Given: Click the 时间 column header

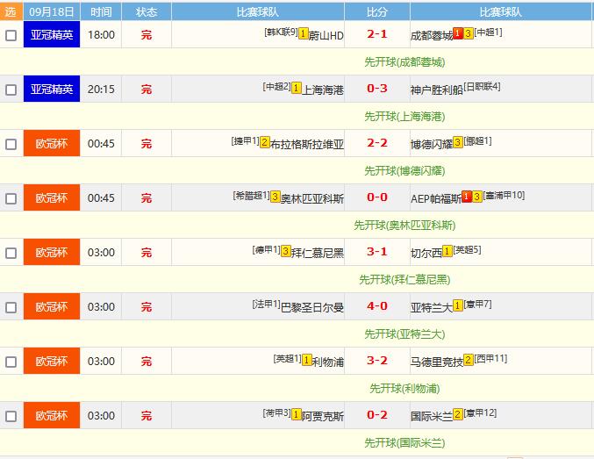Looking at the screenshot, I should (x=101, y=11).
